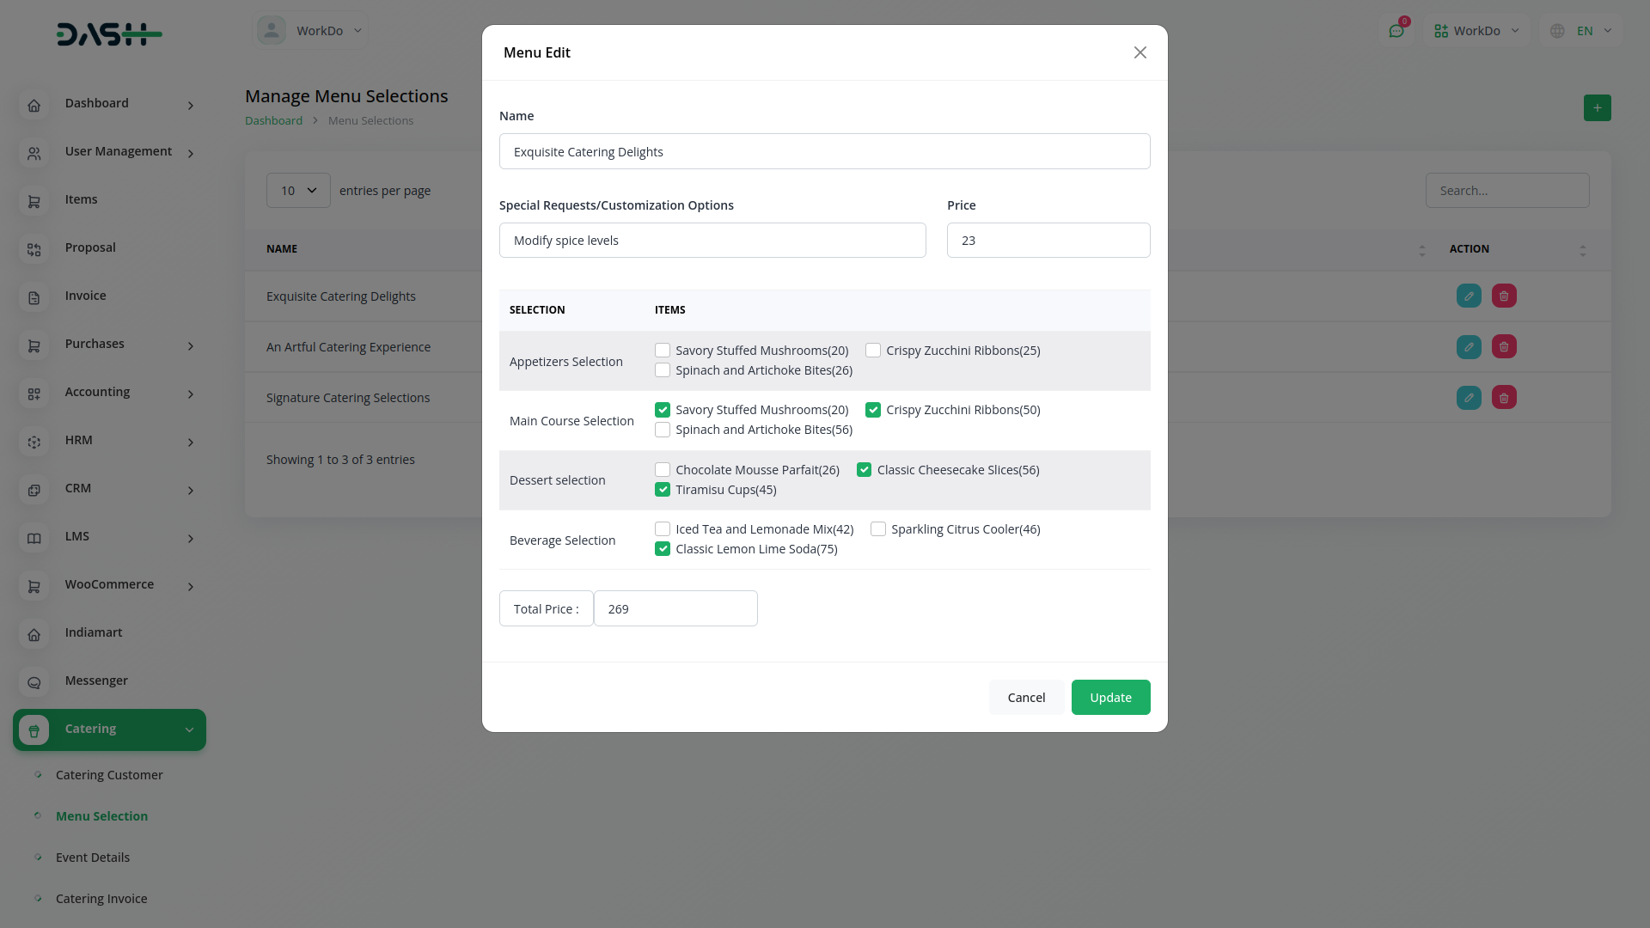Click the LMS book icon in sidebar
The width and height of the screenshot is (1650, 928).
point(34,538)
